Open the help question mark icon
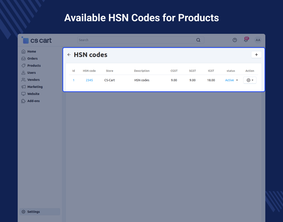The image size is (283, 222). tap(235, 40)
